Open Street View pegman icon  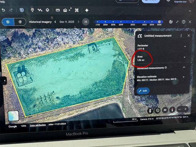[x=150, y=111]
